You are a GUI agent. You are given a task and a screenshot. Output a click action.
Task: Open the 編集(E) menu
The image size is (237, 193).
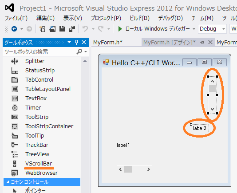pyautogui.click(x=45, y=18)
